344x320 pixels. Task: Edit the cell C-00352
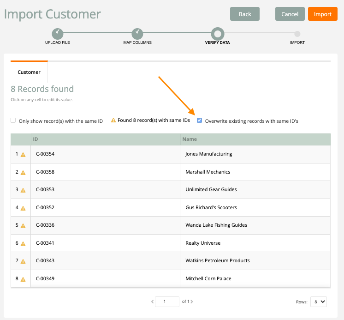[106, 207]
